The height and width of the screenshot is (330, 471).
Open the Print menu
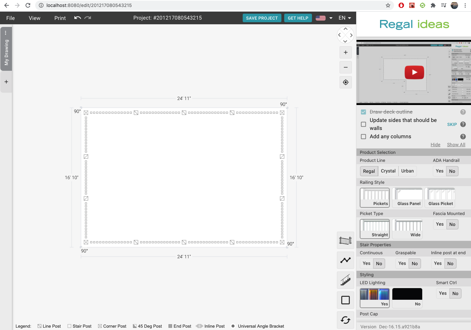60,18
